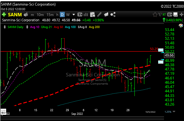Viewport: 184px width, 121px height.
Task: Click the Avg 10 indicator label
Action: pos(35,27)
